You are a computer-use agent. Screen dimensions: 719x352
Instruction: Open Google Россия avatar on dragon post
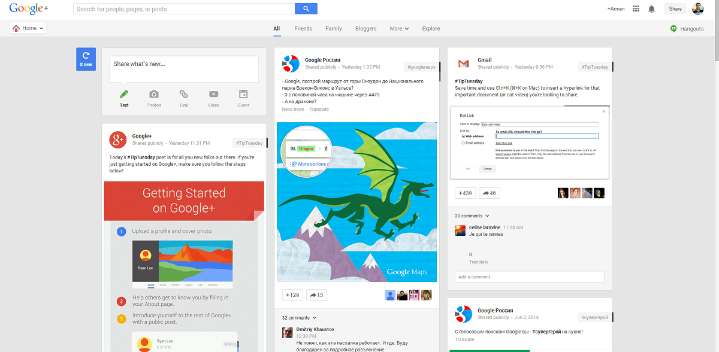pos(291,63)
